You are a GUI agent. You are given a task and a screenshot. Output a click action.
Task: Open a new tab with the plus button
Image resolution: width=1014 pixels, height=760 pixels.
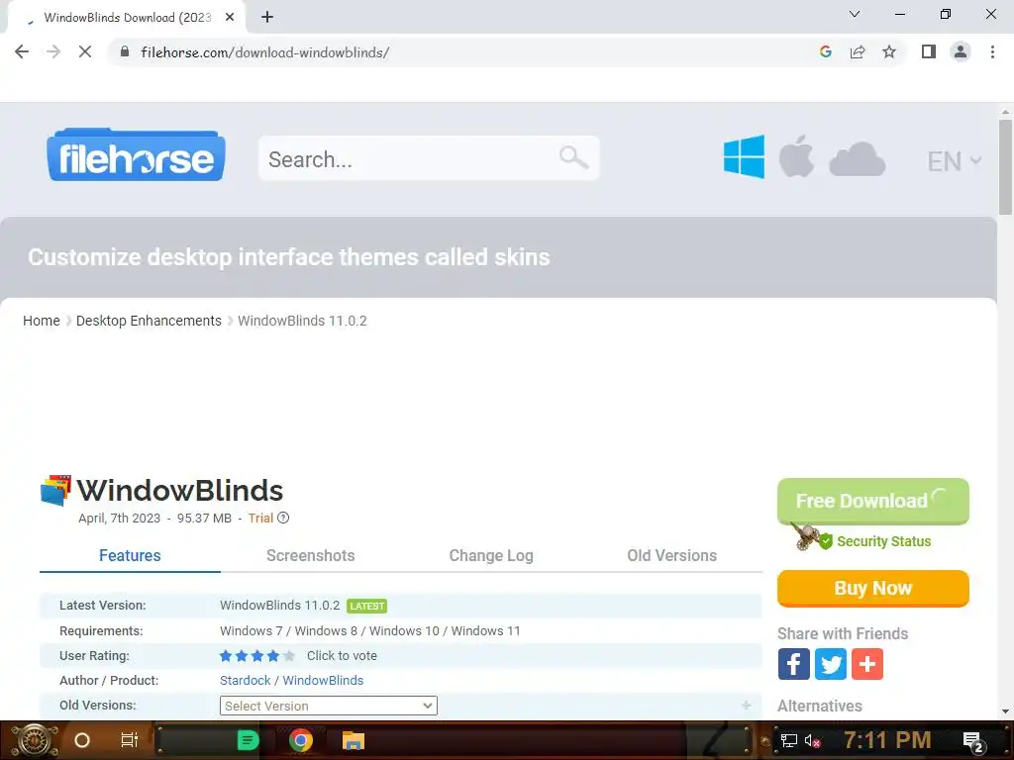(267, 18)
